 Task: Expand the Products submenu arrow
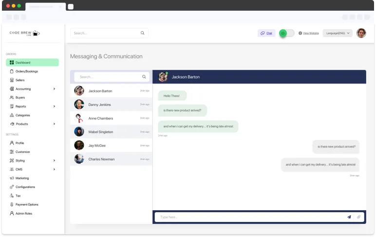[x=54, y=124]
